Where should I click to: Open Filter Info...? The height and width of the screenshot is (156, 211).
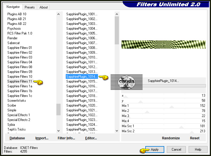66,138
